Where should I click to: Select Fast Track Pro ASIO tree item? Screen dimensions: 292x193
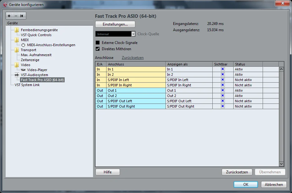tap(42, 80)
